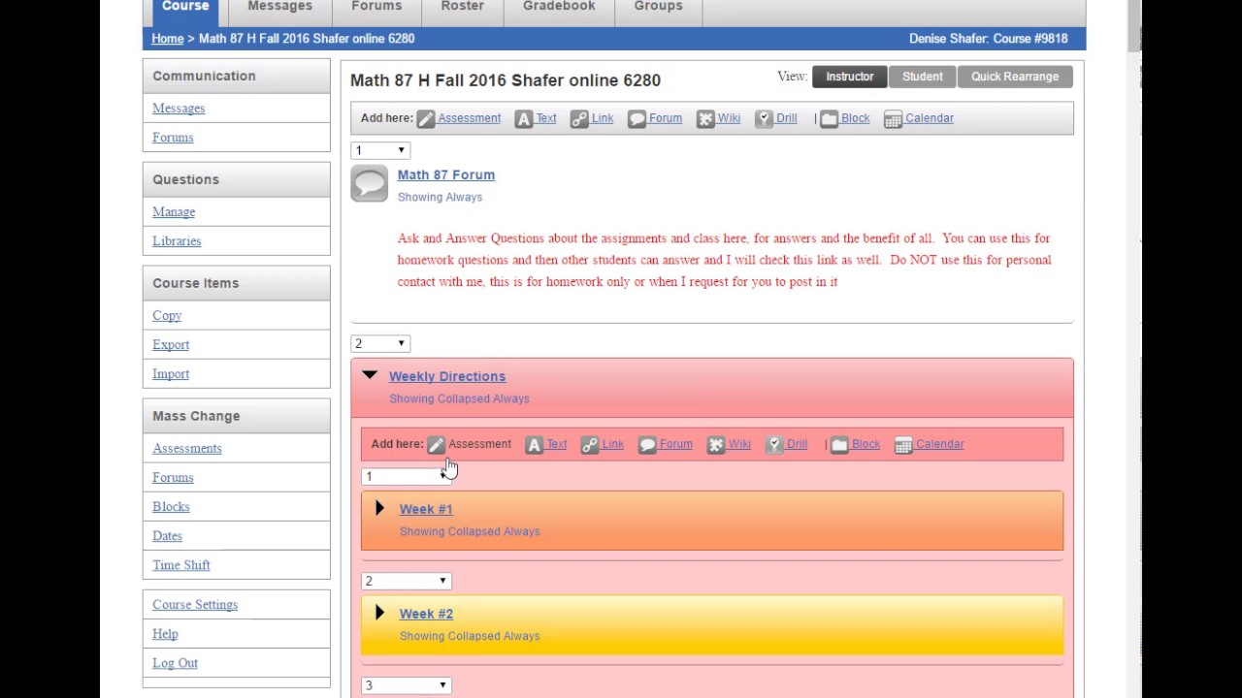Viewport: 1242px width, 698px height.
Task: Click the Math 87 Forum speech bubble icon
Action: [x=370, y=184]
